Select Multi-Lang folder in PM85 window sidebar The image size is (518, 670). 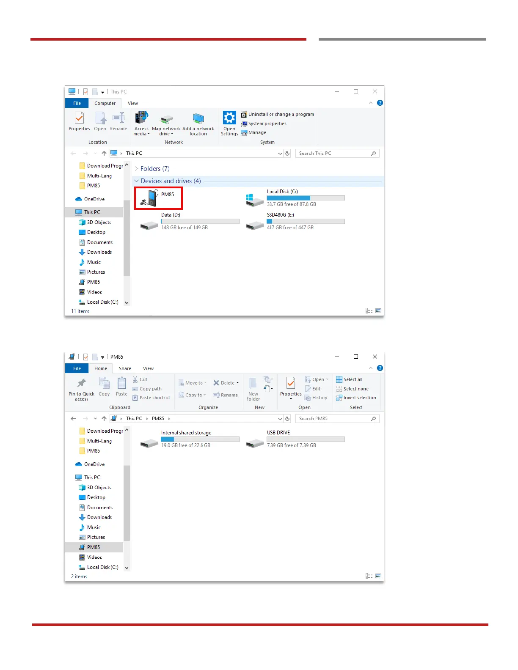click(96, 441)
